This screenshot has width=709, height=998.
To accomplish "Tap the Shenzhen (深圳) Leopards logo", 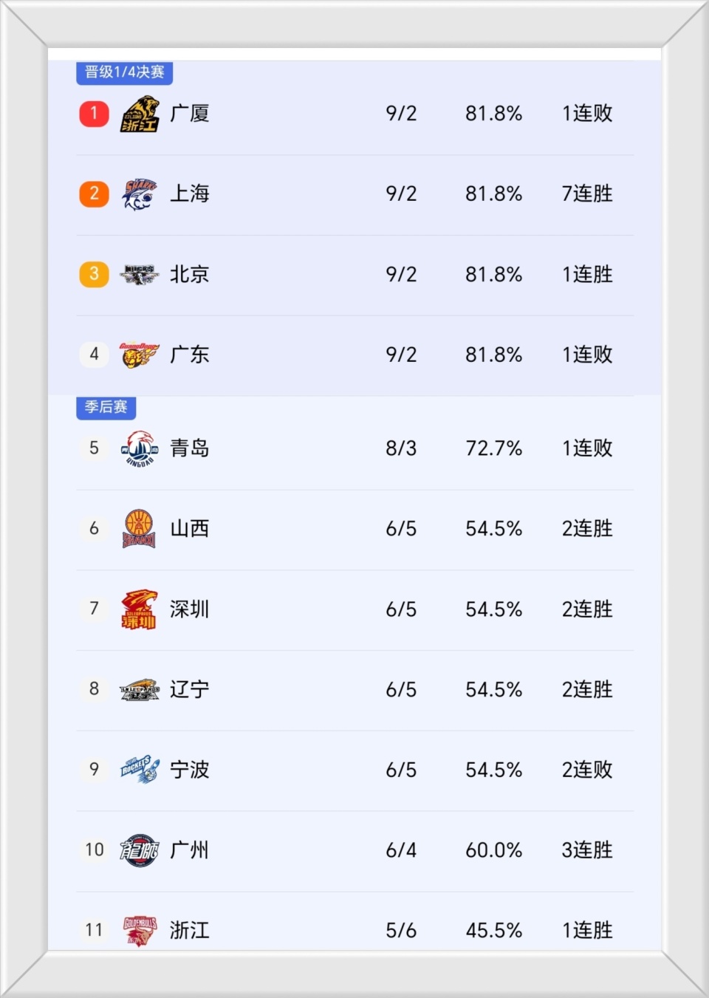I will point(140,609).
